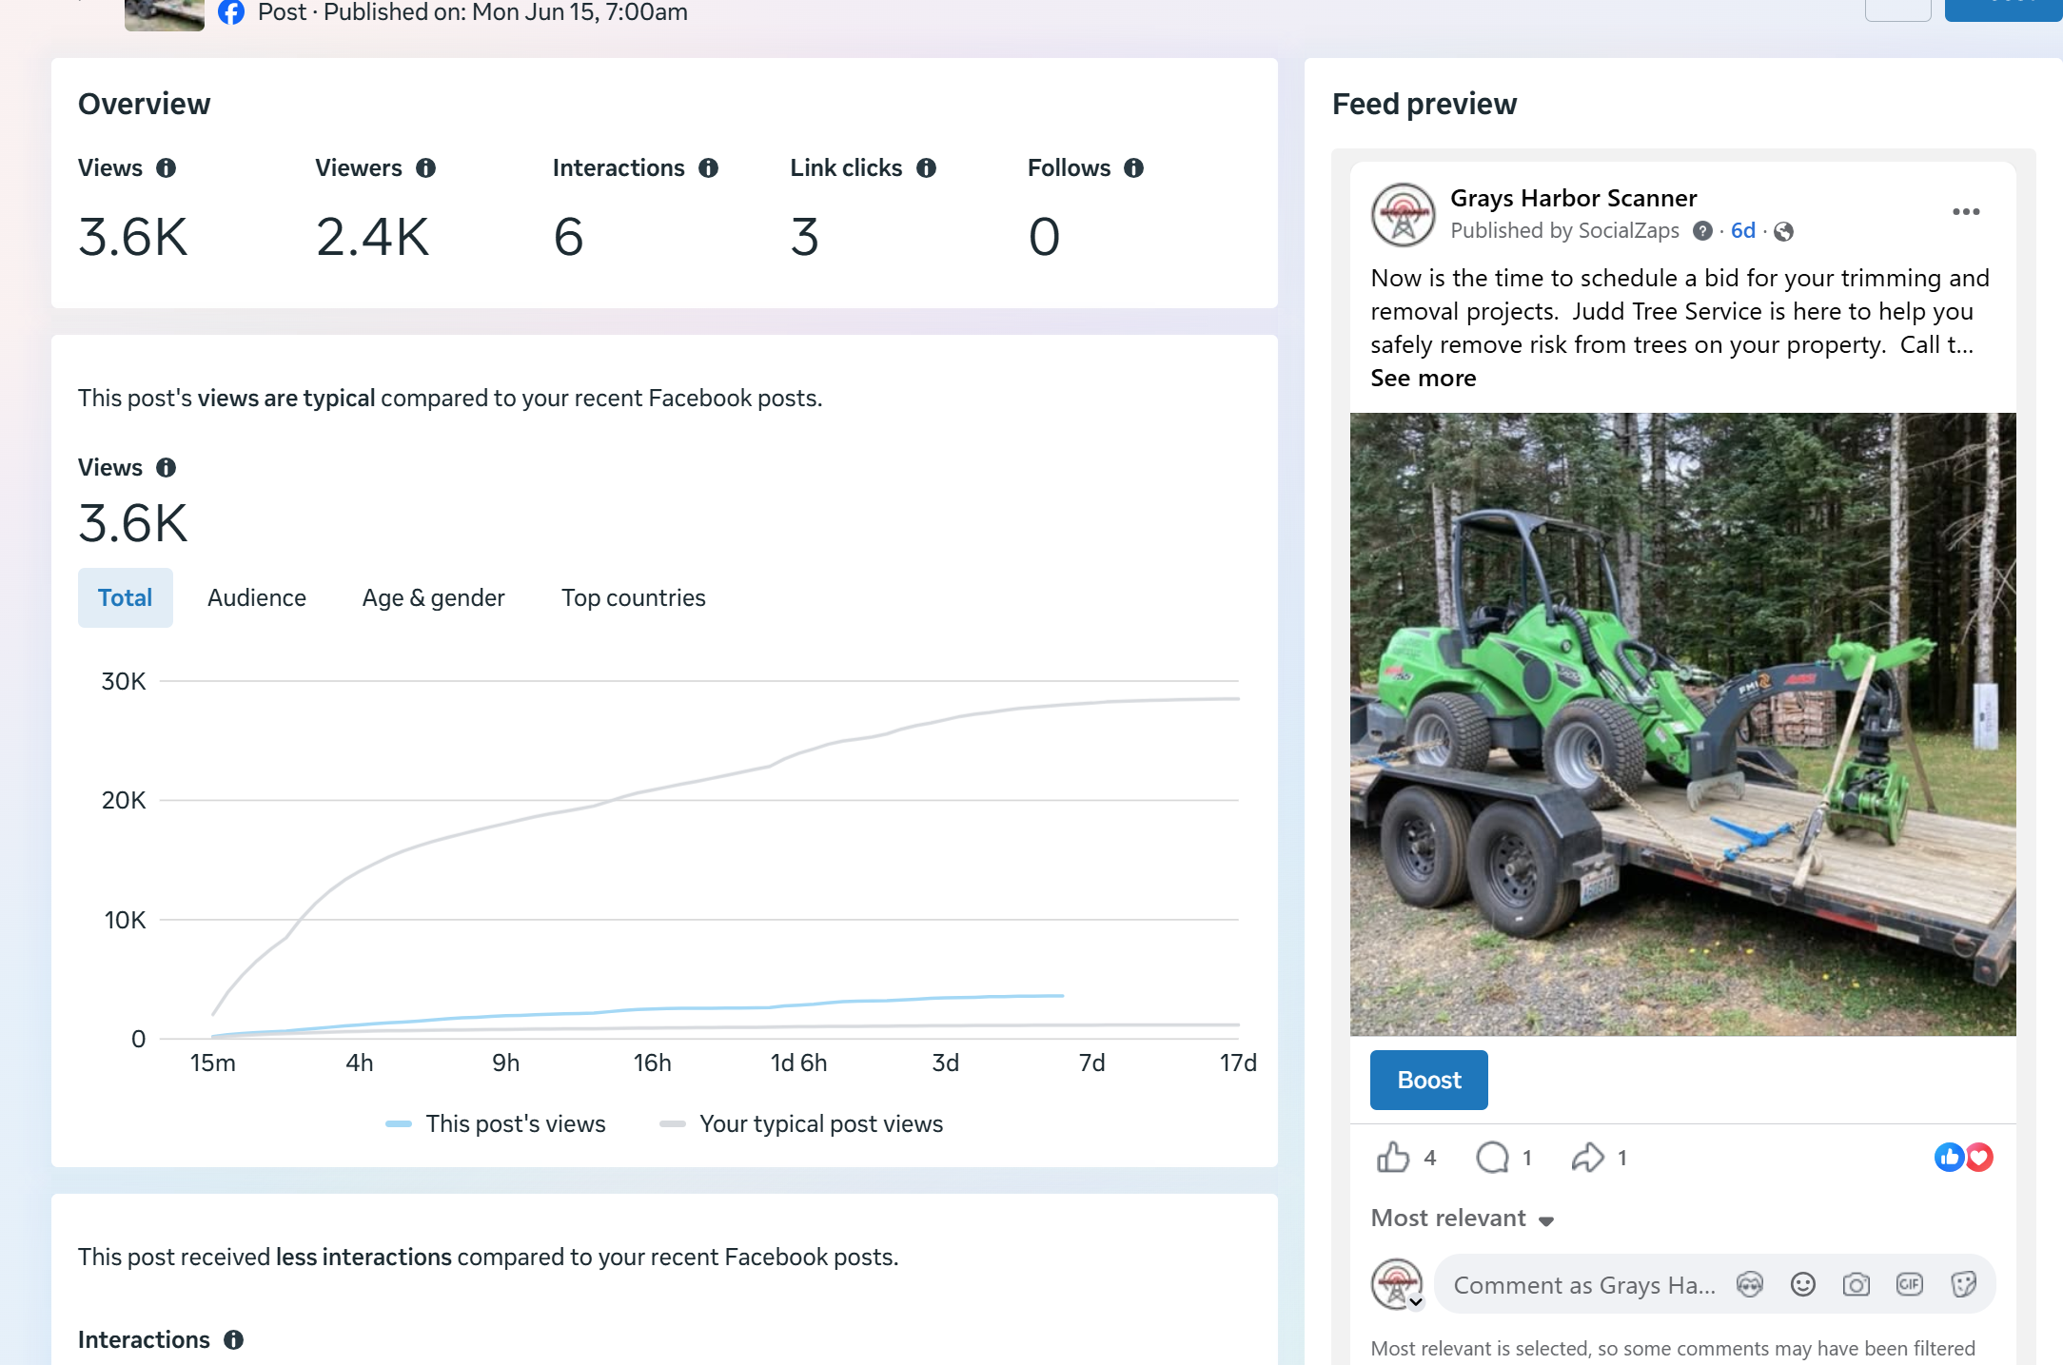The width and height of the screenshot is (2063, 1365).
Task: Click the share arrow icon
Action: pos(1587,1158)
